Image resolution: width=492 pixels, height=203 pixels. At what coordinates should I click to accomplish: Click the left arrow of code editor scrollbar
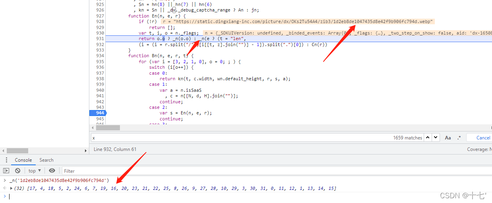point(93,128)
